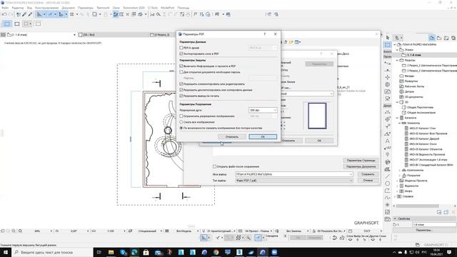
Task: Click OK in the Параметры PDF dialog
Action: coord(263,136)
